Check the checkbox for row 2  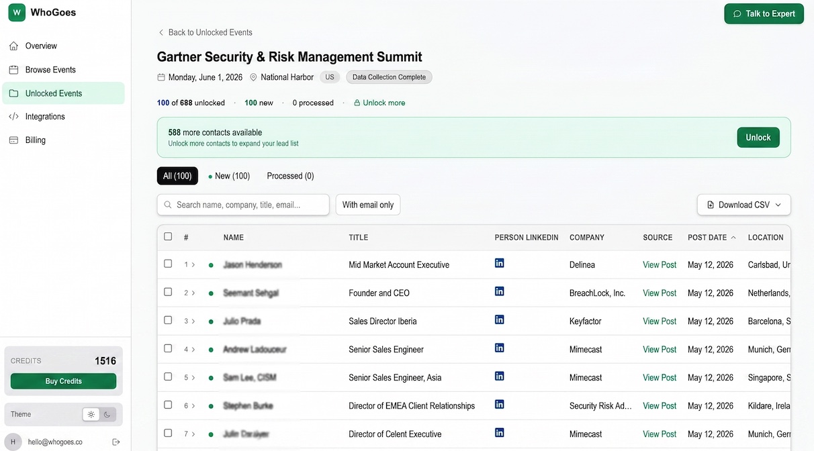(168, 292)
